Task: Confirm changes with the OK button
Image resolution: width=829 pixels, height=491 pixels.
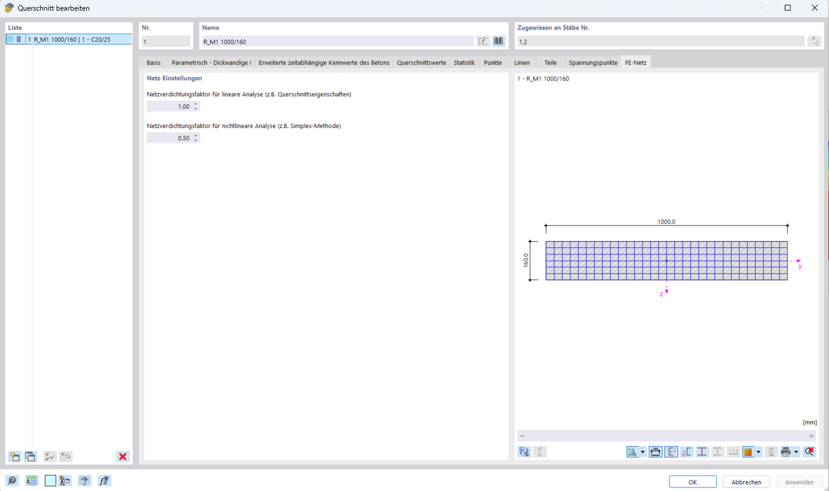Action: (692, 481)
